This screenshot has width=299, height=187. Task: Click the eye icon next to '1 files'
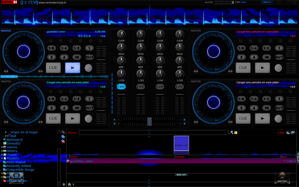click(288, 133)
